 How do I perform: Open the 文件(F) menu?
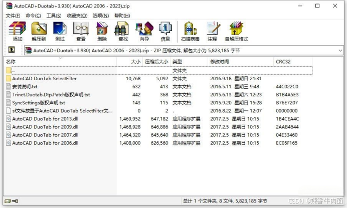coord(13,16)
